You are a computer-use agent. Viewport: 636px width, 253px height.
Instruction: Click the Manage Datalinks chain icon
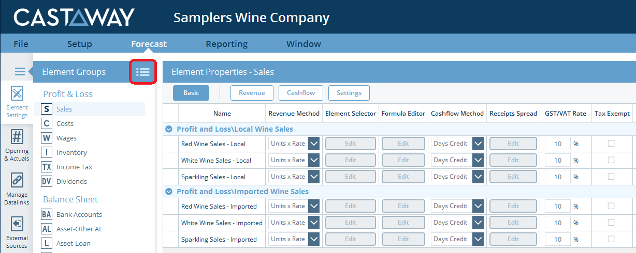(x=17, y=180)
